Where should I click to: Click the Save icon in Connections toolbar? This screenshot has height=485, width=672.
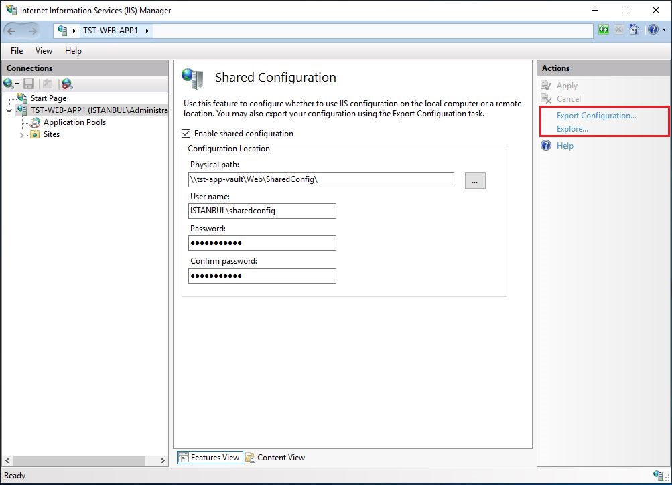point(29,84)
